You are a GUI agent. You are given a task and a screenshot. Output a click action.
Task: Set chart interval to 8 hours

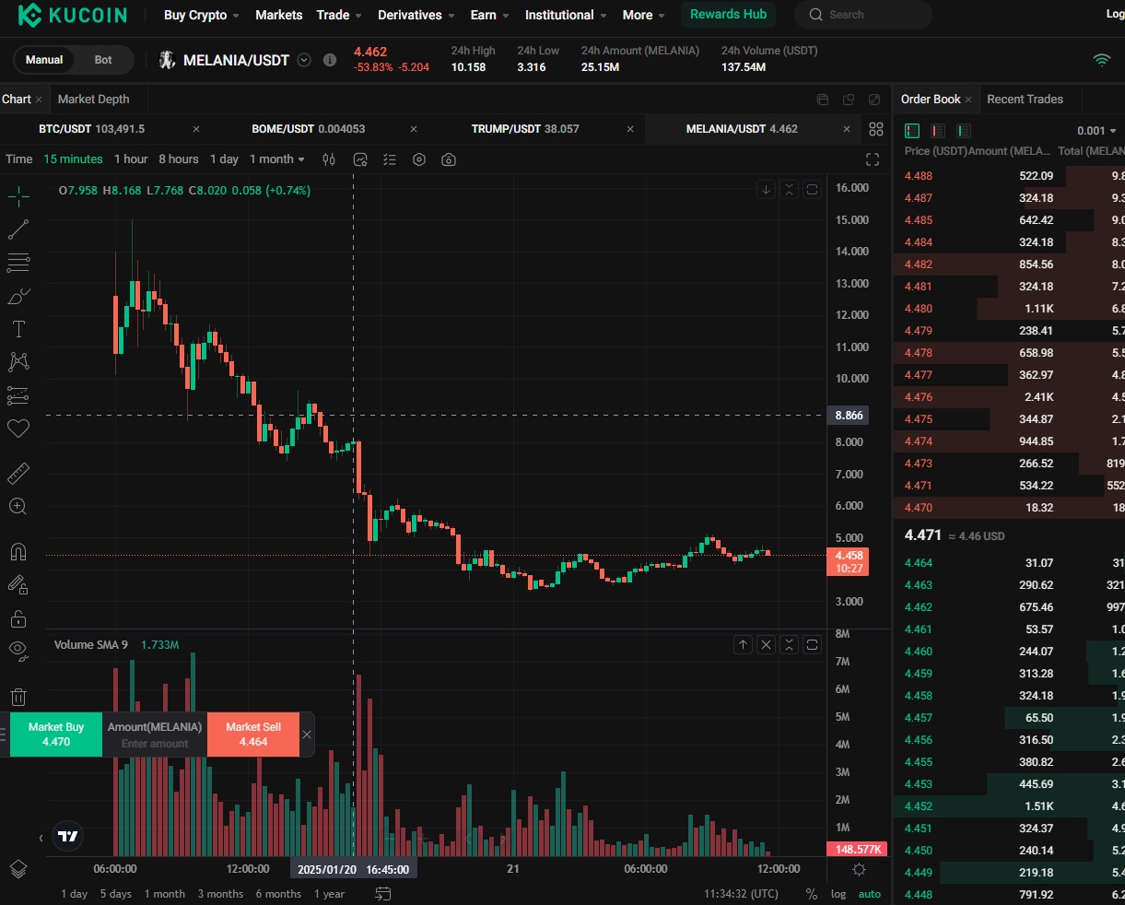tap(179, 159)
